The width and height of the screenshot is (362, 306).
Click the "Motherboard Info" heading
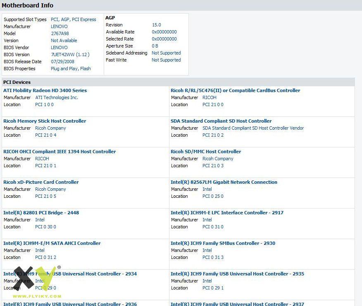point(27,5)
